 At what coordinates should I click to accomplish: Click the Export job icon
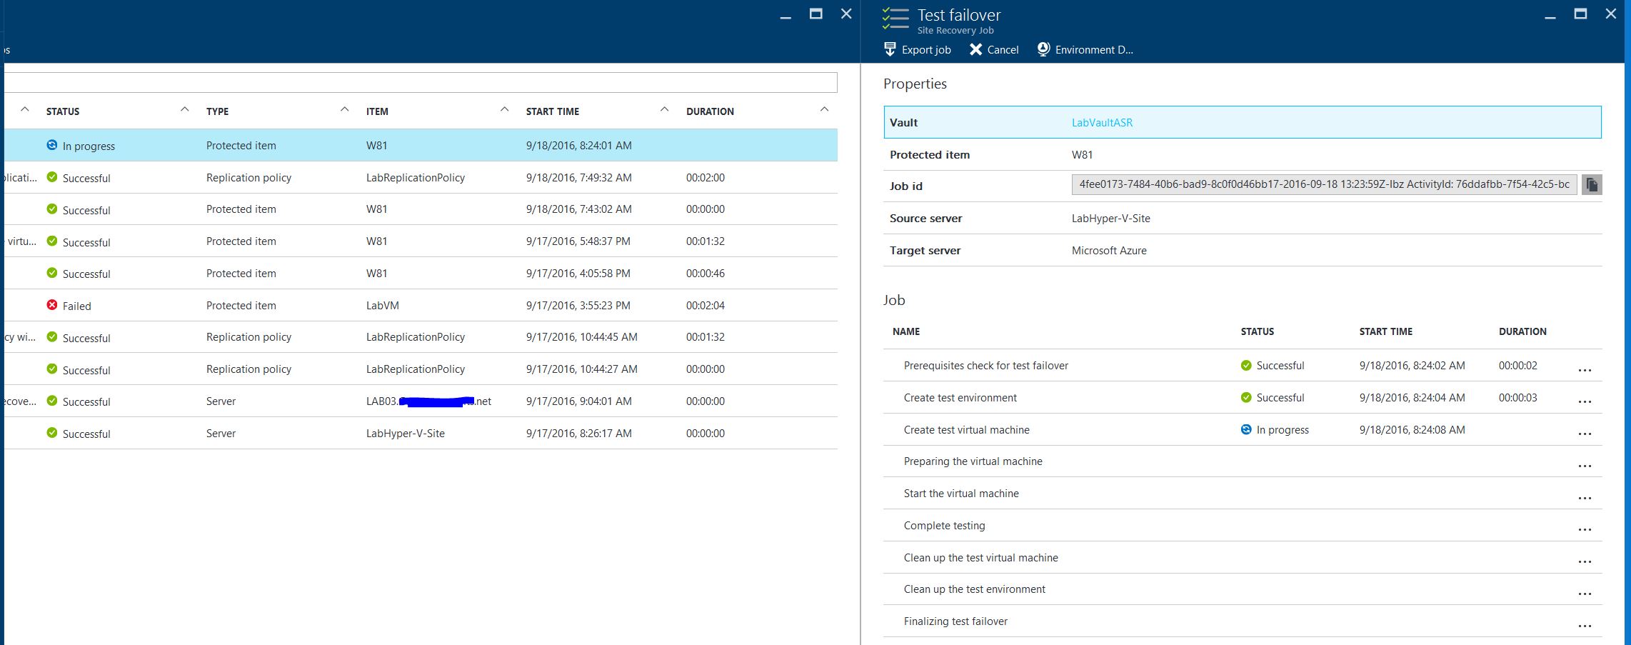pos(890,49)
